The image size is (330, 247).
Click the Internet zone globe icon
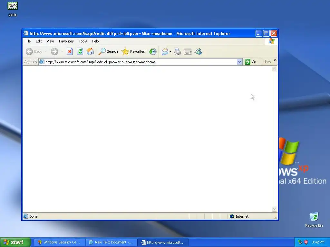pyautogui.click(x=232, y=216)
